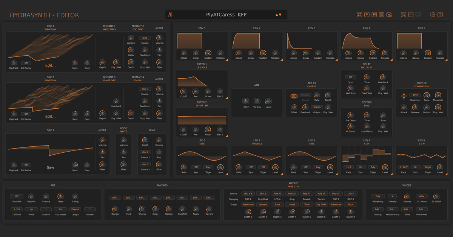Open Ring Source 1 Osc 2 dropdown

145,152
